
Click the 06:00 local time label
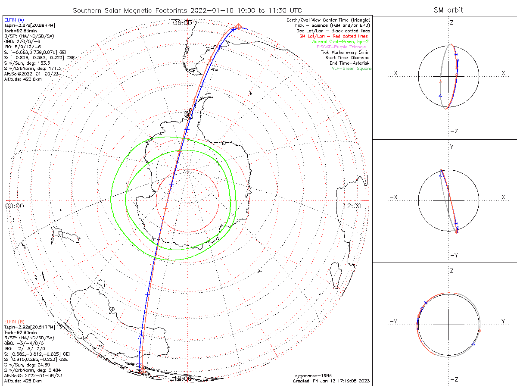click(182, 23)
